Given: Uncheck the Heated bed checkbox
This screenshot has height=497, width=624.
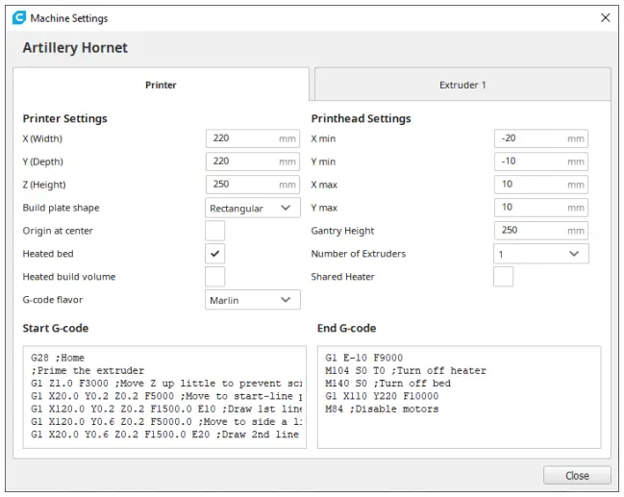Looking at the screenshot, I should click(215, 254).
